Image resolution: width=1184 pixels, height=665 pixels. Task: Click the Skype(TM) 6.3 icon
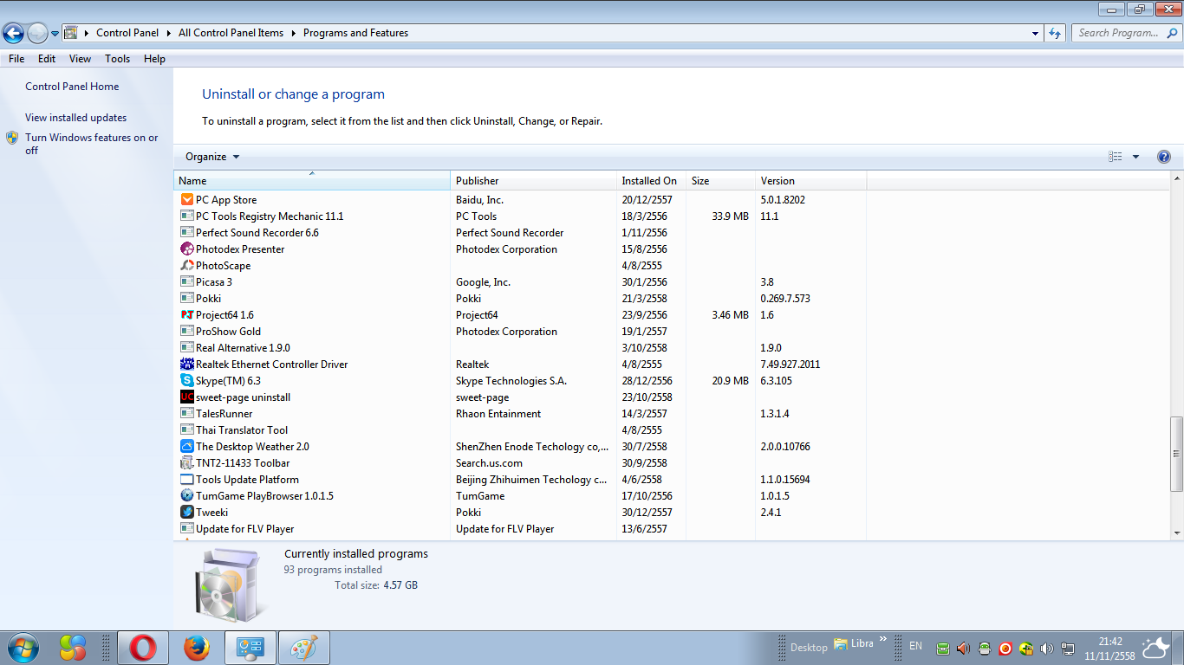tap(186, 381)
